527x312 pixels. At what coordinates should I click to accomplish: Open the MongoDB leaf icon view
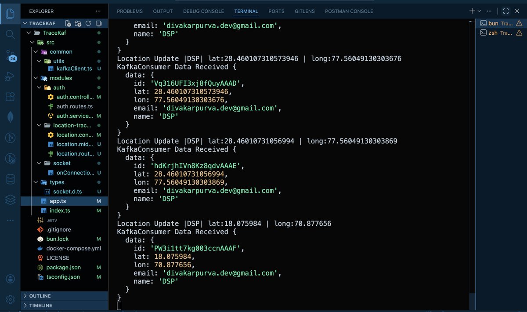click(10, 117)
